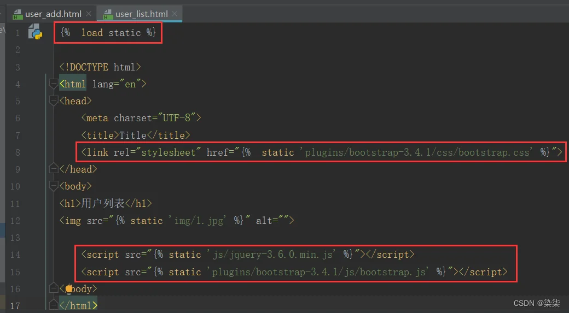Image resolution: width=569 pixels, height=313 pixels.
Task: Collapse the head tag fold on line 5
Action: pos(54,101)
